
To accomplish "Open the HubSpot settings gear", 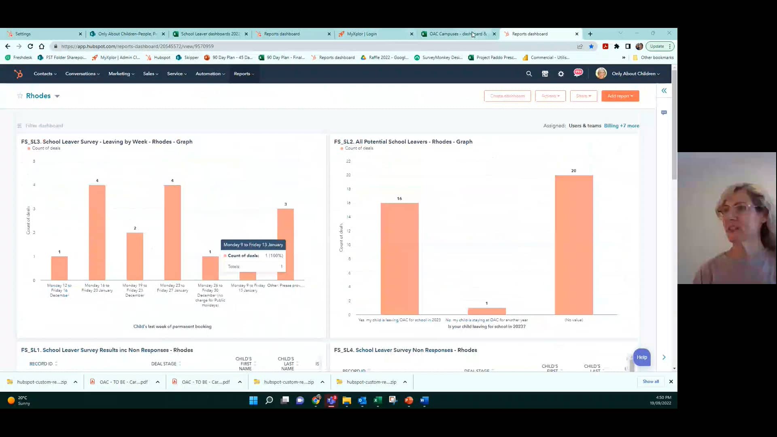I will (x=561, y=74).
